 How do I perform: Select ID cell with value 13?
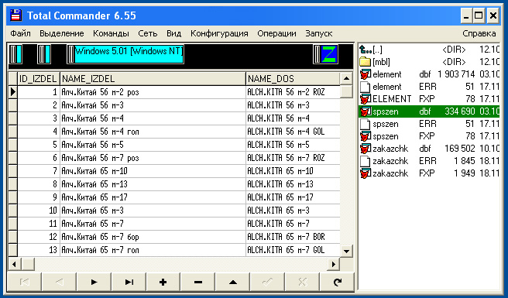(39, 250)
